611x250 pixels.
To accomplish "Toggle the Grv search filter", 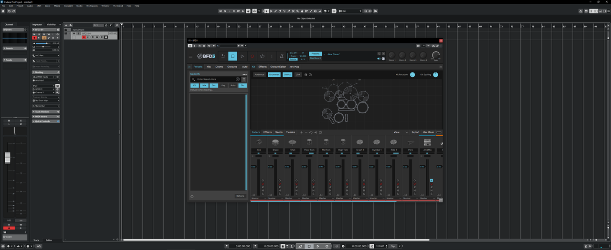I will point(214,85).
